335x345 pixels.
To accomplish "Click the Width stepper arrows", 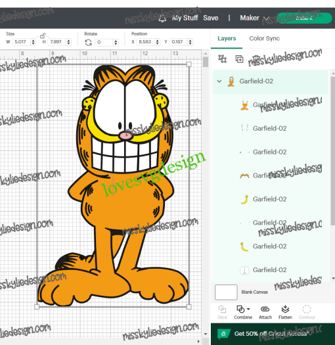I will click(33, 42).
